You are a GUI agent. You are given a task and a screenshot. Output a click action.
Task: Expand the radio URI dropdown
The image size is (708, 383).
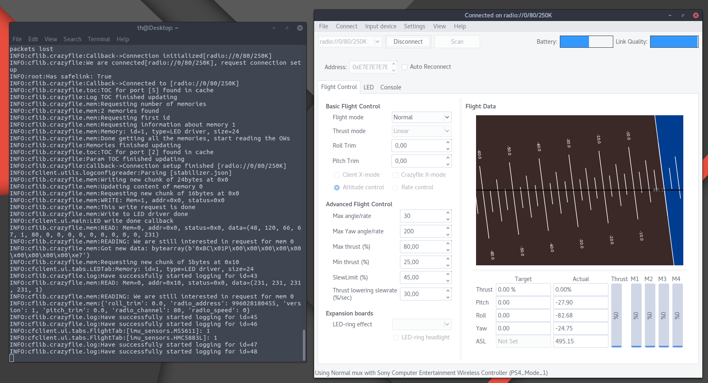pos(377,42)
